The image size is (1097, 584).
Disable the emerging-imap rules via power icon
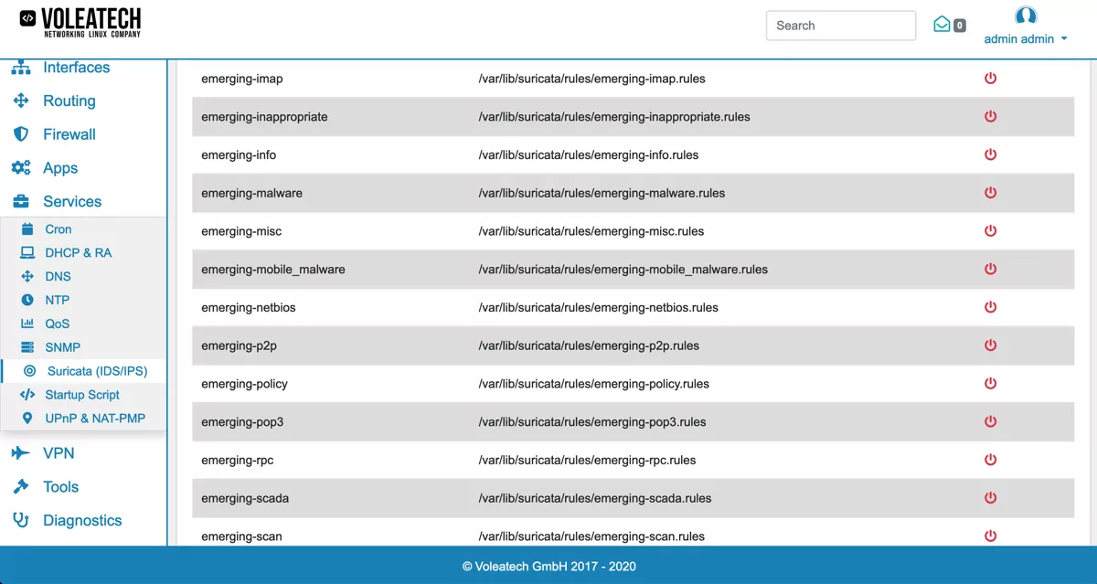990,79
